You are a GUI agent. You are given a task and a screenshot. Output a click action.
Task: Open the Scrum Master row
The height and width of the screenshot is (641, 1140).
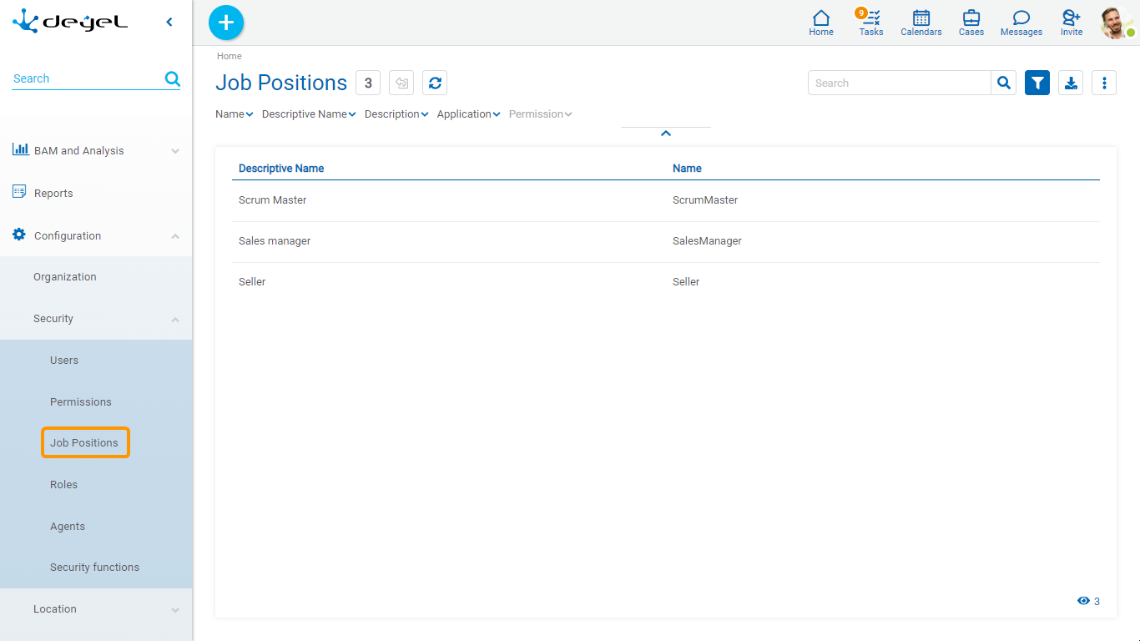click(x=273, y=200)
